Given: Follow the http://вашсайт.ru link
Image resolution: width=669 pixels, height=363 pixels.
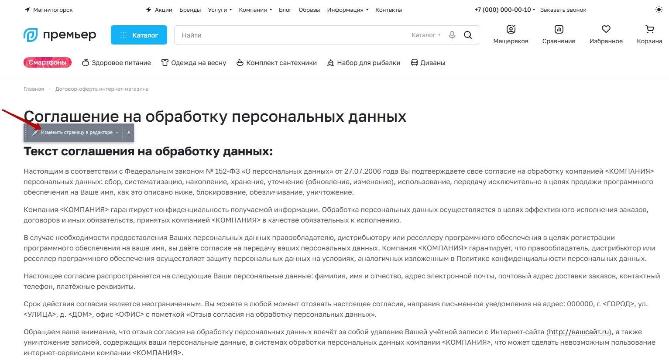Looking at the screenshot, I should tap(579, 332).
